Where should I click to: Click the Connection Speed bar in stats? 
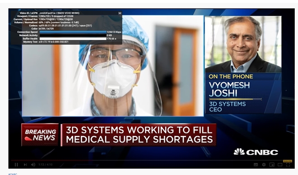[x=73, y=32]
